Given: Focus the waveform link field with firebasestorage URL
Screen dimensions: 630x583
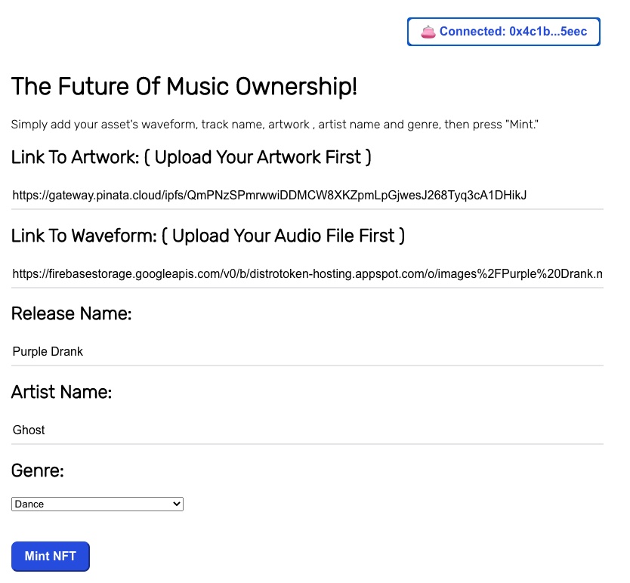Looking at the screenshot, I should click(307, 274).
